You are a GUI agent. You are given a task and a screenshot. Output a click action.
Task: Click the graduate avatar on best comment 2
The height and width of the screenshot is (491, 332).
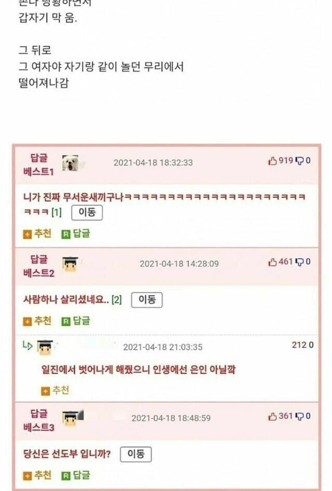[x=71, y=264]
